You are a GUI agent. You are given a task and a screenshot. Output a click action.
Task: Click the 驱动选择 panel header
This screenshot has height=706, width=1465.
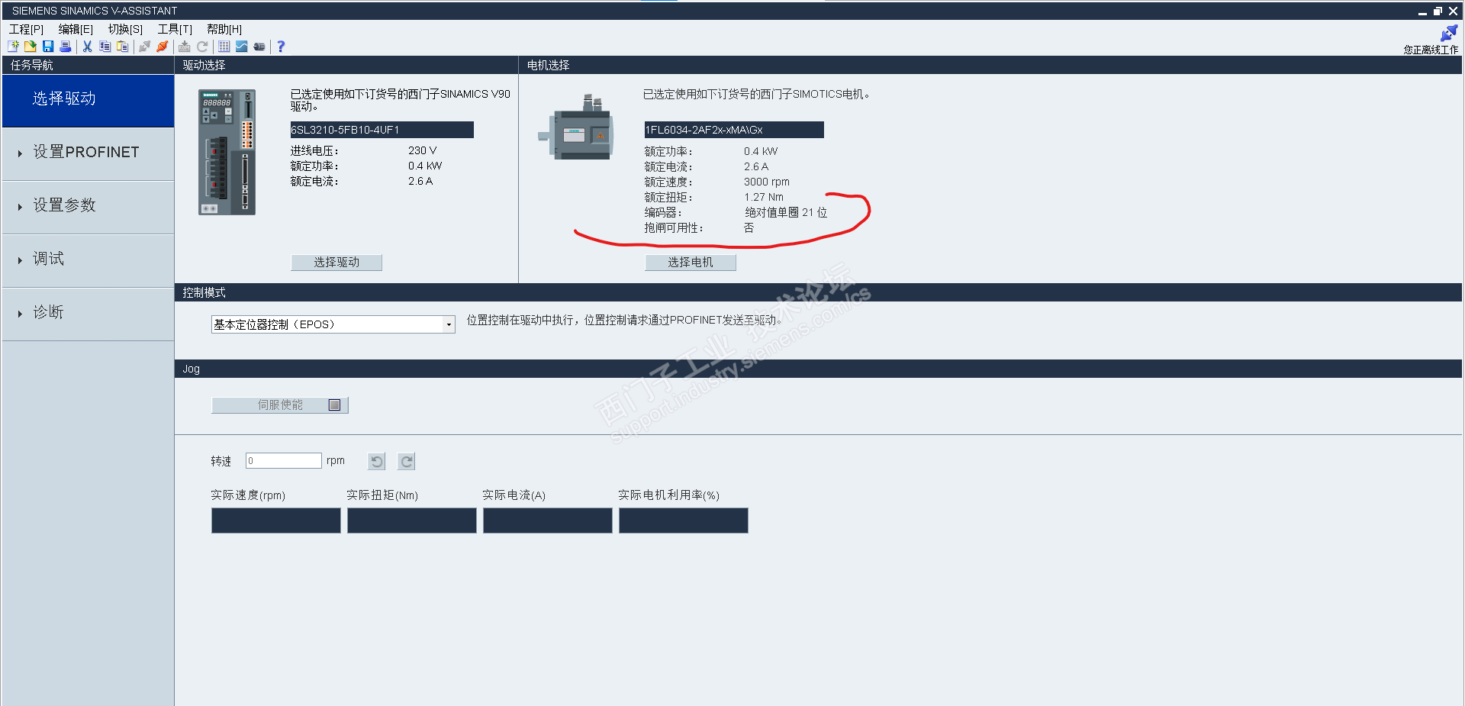[346, 65]
